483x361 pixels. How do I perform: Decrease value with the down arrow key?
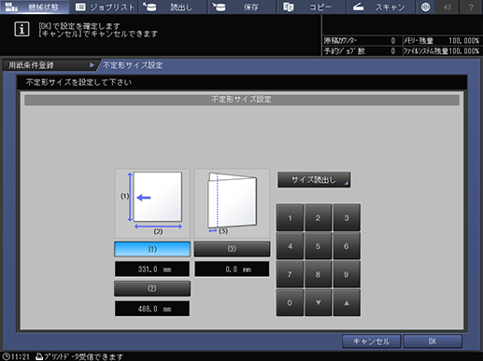tap(318, 302)
